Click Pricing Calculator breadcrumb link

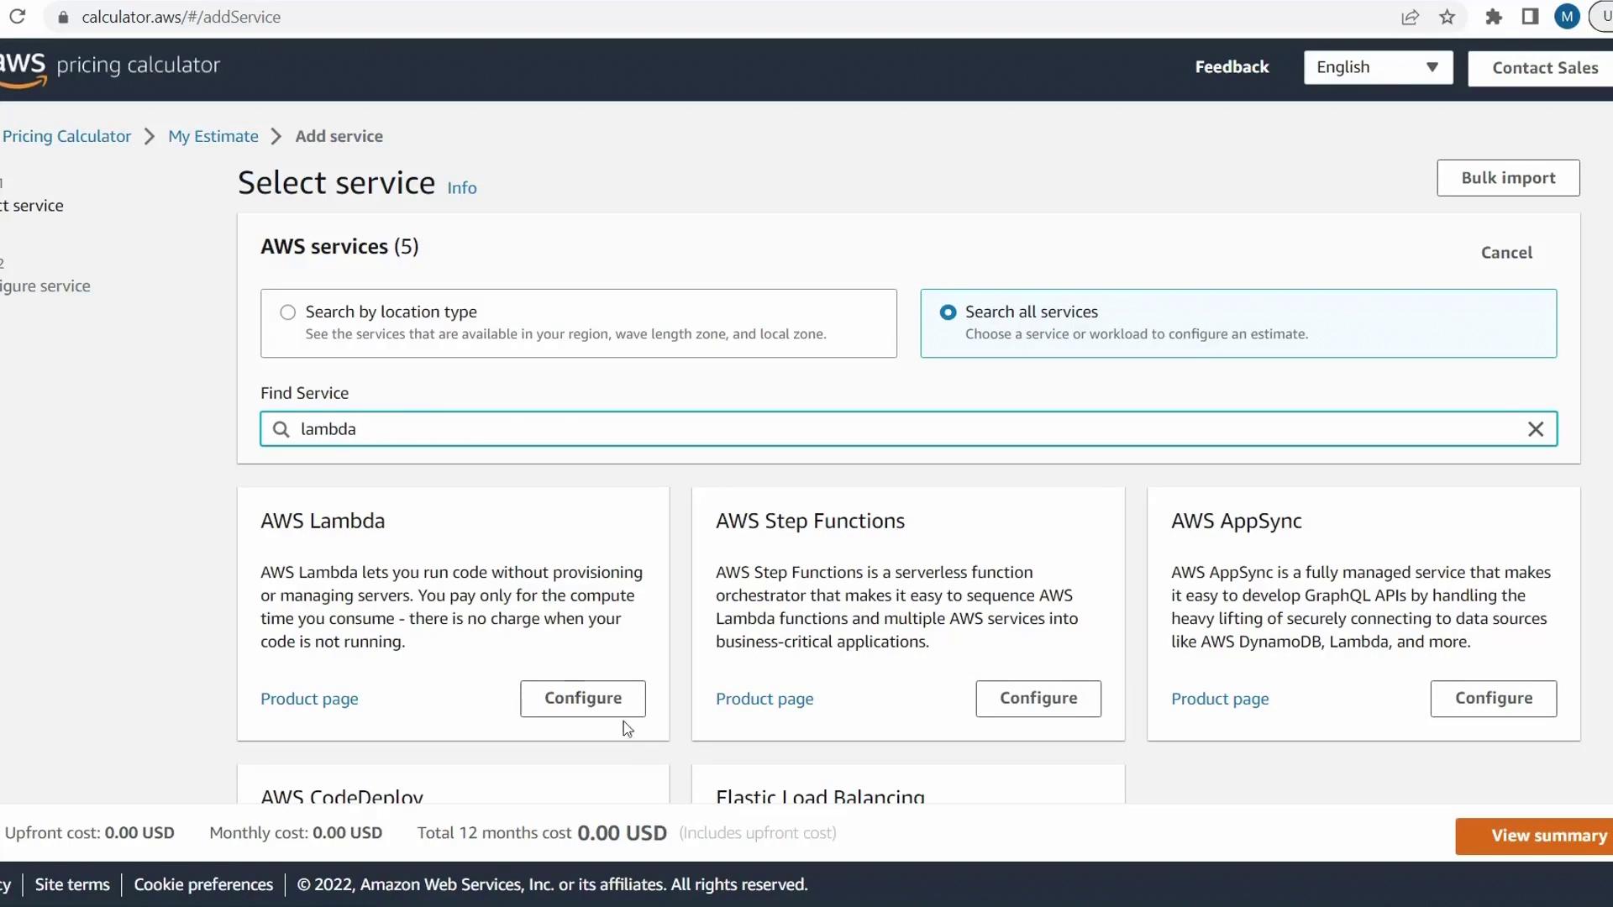(x=66, y=136)
